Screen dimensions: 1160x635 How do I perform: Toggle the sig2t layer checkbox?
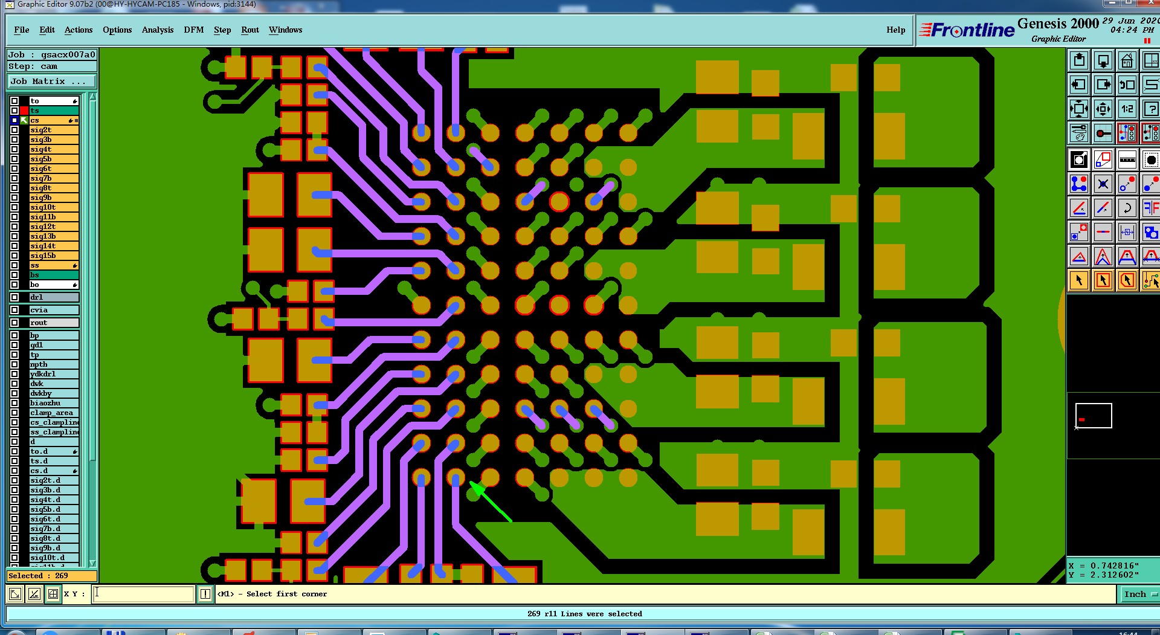14,130
